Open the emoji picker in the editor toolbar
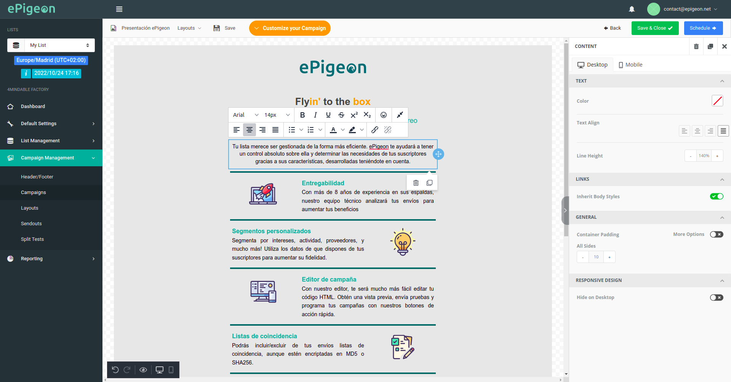The width and height of the screenshot is (731, 382). coord(383,115)
